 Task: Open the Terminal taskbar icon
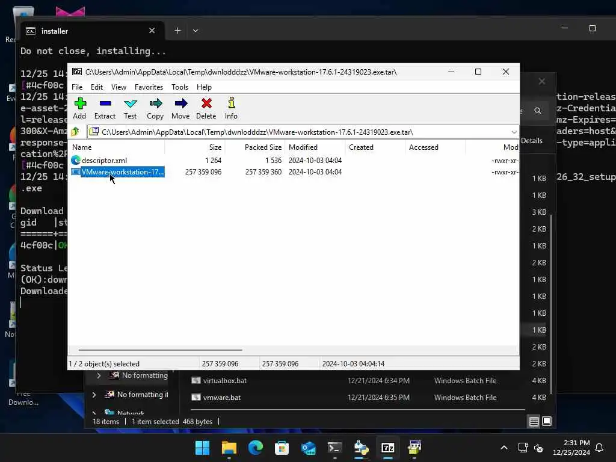click(x=334, y=448)
